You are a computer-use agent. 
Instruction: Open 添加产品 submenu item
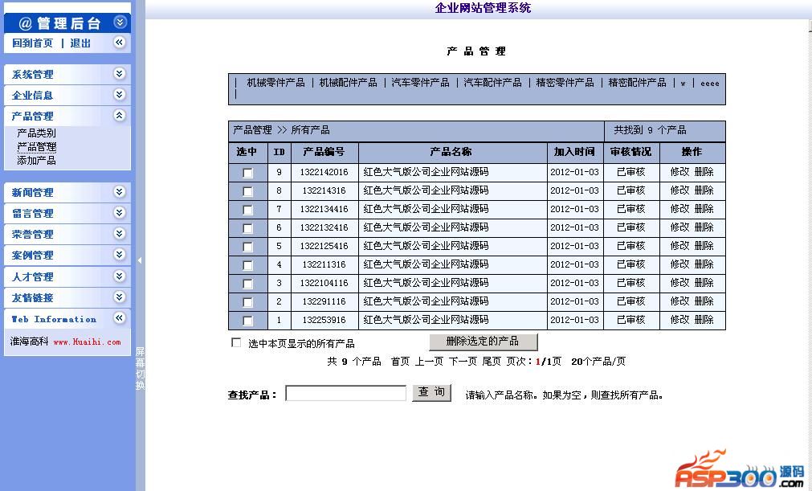[x=36, y=160]
